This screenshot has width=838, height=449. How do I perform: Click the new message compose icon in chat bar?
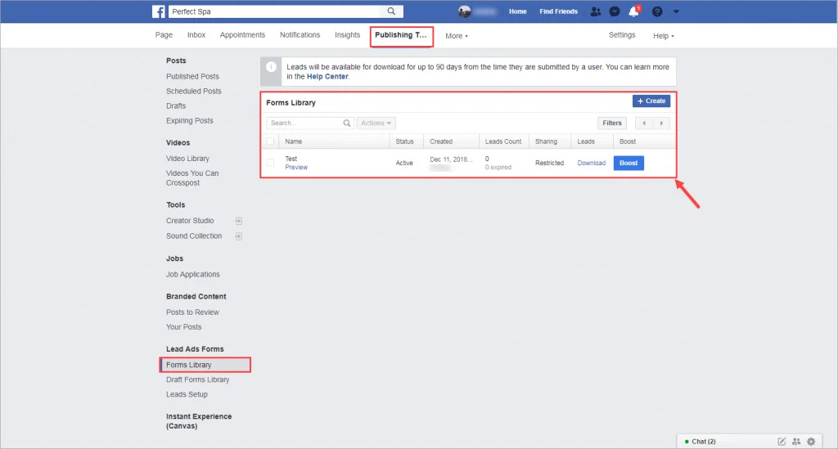pos(782,442)
